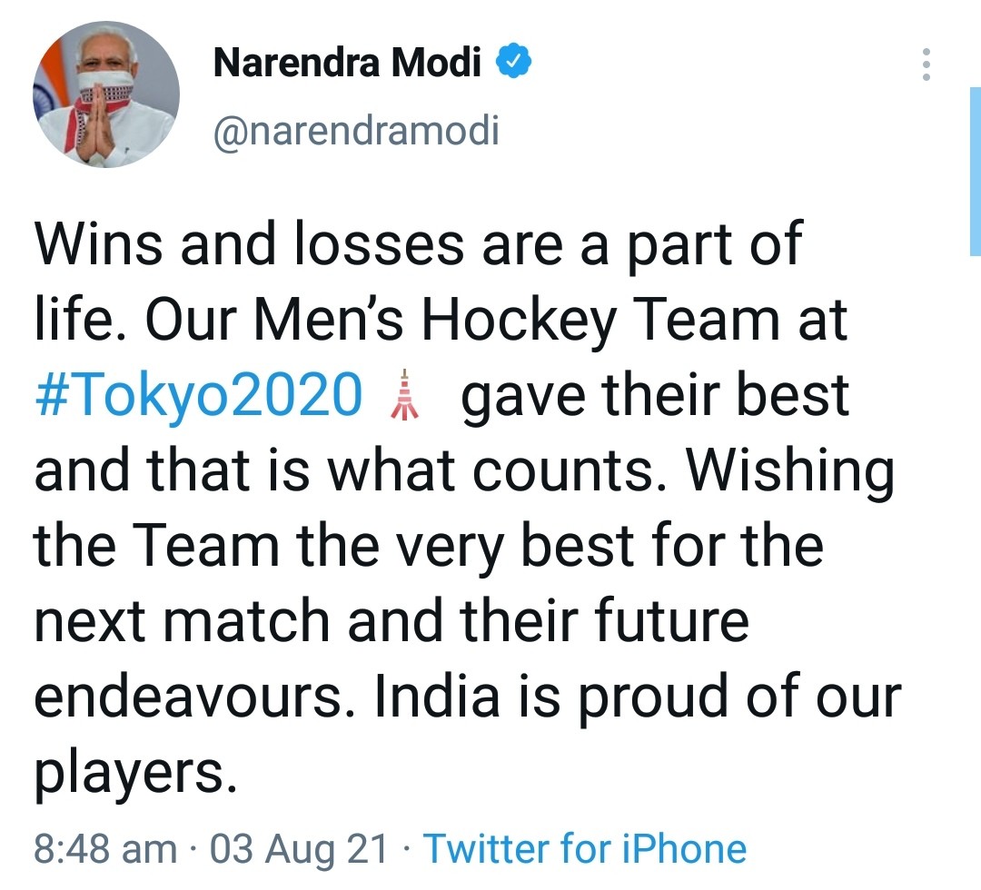The width and height of the screenshot is (981, 890).
Task: Click the 03 Aug 21 date
Action: 299,849
